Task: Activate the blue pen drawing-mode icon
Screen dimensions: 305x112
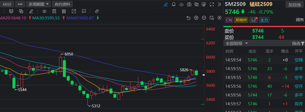Action: coord(166,4)
